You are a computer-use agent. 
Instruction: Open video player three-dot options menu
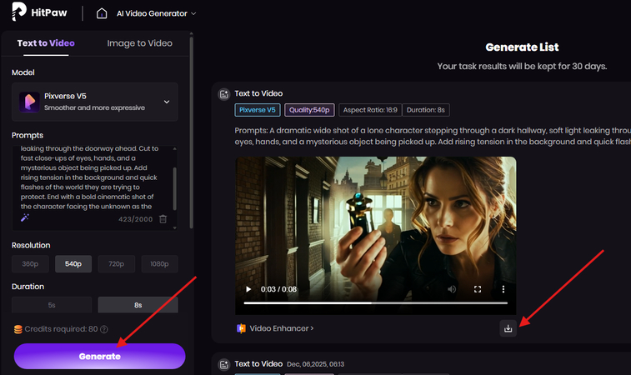pyautogui.click(x=503, y=289)
